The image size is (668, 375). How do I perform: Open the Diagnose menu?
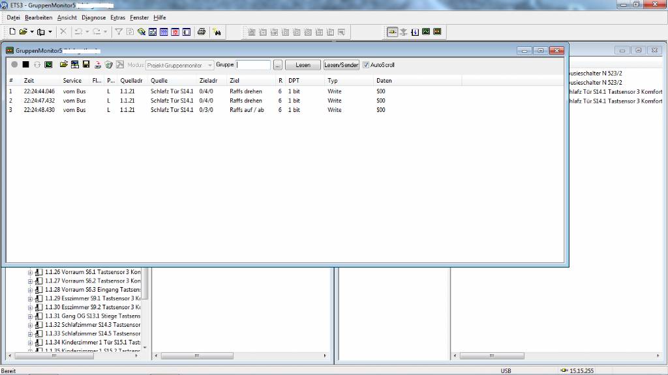tap(94, 18)
